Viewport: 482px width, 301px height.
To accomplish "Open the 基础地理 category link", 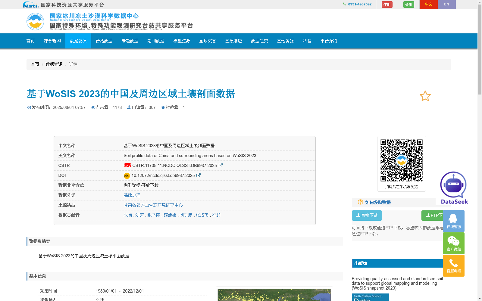I will pos(132,195).
